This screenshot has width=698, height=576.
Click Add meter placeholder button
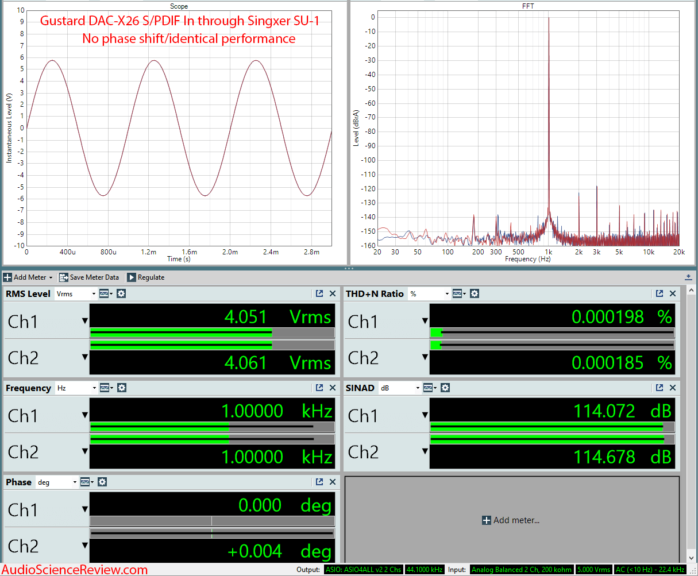(x=511, y=520)
